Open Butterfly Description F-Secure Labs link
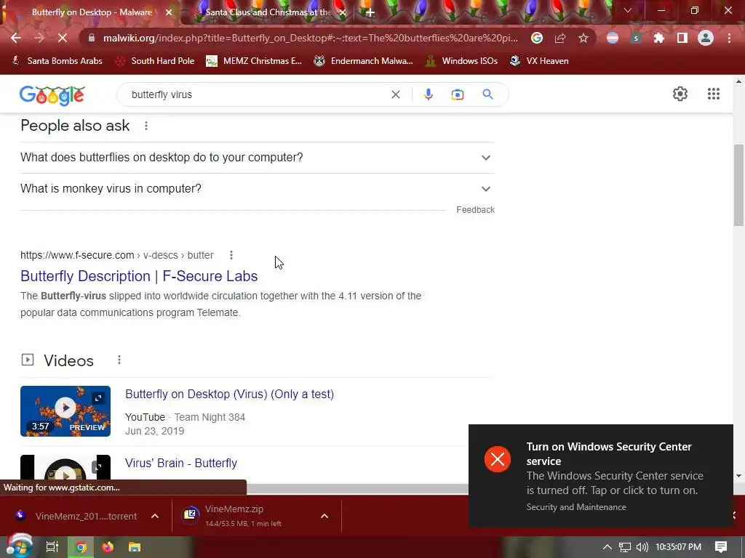This screenshot has height=558, width=745. tap(139, 276)
